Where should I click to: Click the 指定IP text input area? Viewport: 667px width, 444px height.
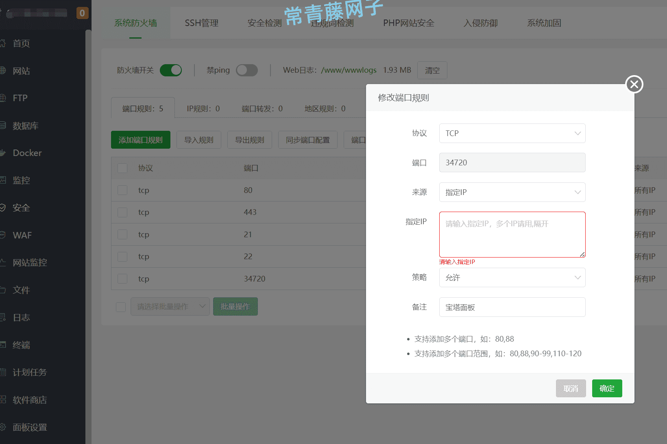[512, 234]
